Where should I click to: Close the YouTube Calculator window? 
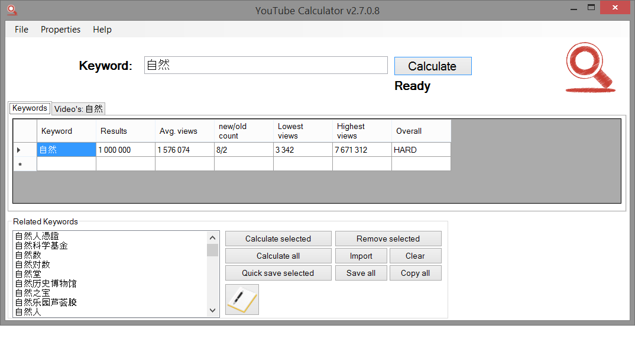tap(615, 8)
